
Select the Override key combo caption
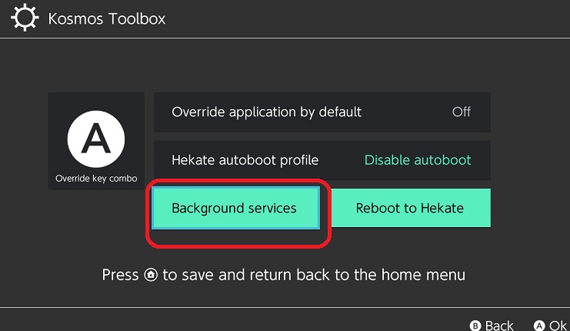point(96,179)
